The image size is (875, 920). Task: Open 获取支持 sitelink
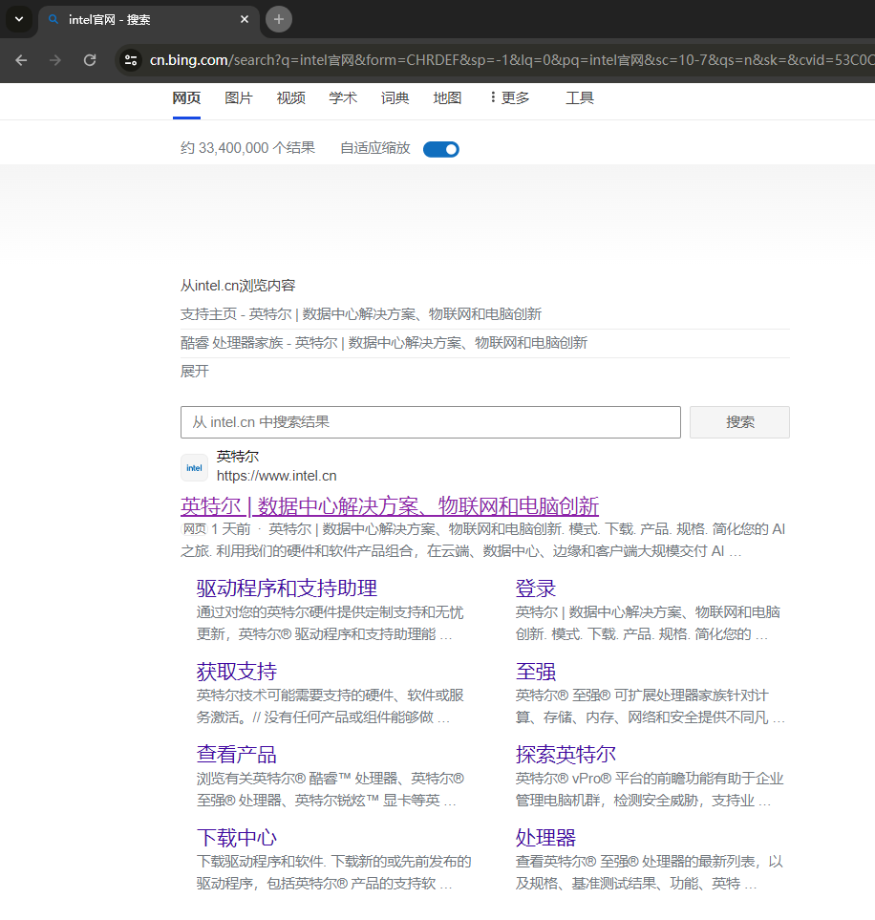(237, 672)
